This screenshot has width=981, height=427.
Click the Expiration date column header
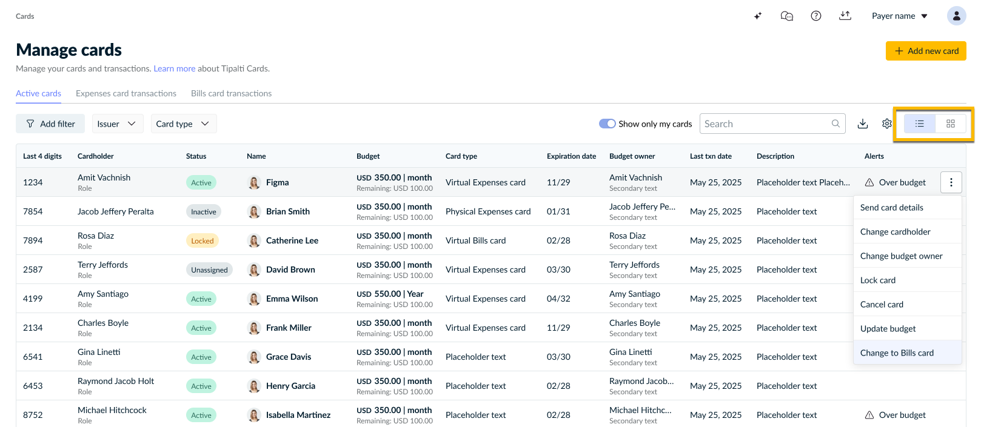pyautogui.click(x=571, y=156)
